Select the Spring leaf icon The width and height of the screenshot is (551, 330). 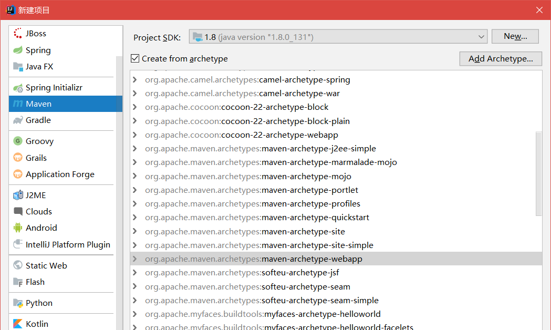point(18,50)
